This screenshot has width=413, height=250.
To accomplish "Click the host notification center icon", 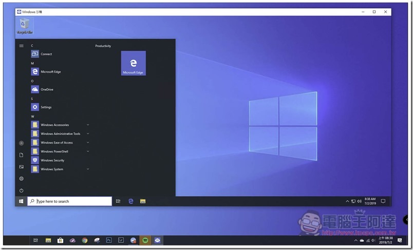I will pos(400,240).
